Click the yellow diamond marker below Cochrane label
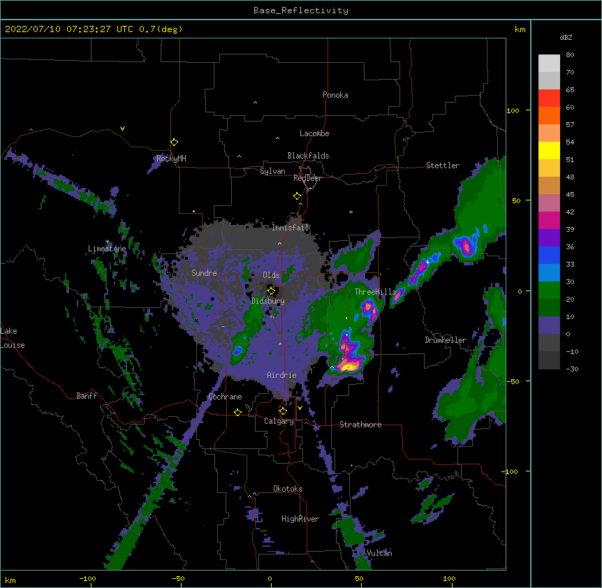 [x=237, y=412]
